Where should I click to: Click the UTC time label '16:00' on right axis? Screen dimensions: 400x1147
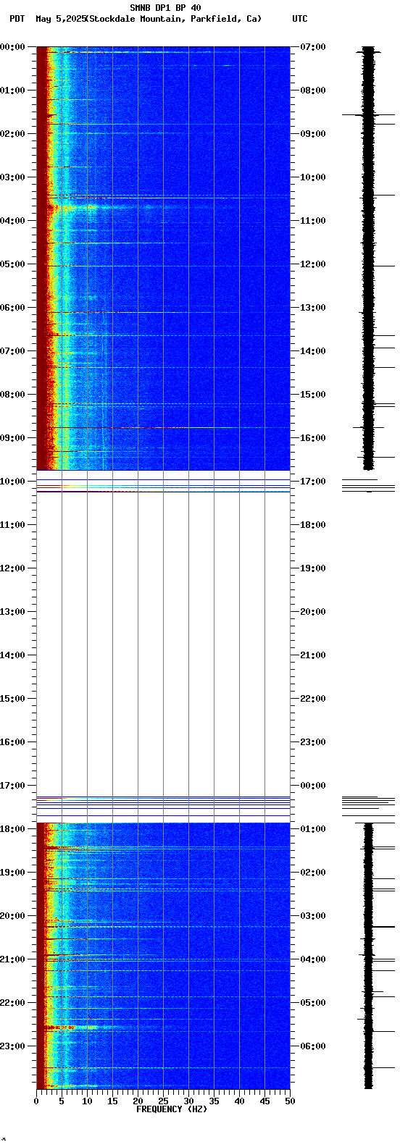pyautogui.click(x=312, y=438)
